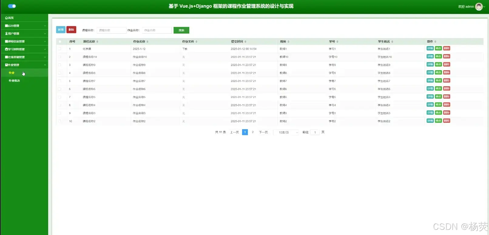Sort by 学生姓名 column sort arrows
The height and width of the screenshot is (235, 489).
(x=392, y=42)
